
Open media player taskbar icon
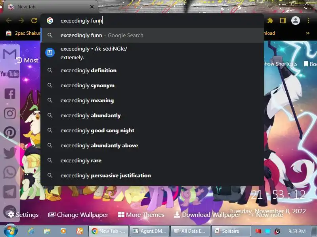click(x=63, y=231)
